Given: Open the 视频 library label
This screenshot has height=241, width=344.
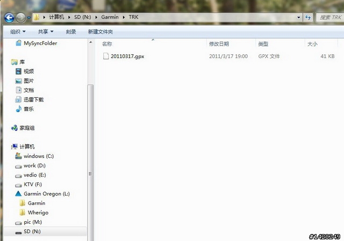Looking at the screenshot, I should coord(28,71).
